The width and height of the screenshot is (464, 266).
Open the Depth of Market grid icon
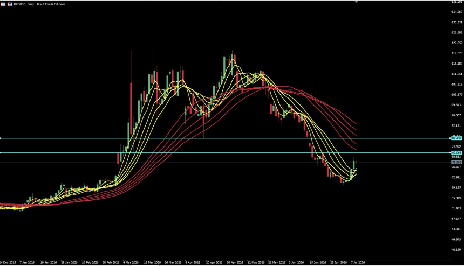click(x=3, y=4)
